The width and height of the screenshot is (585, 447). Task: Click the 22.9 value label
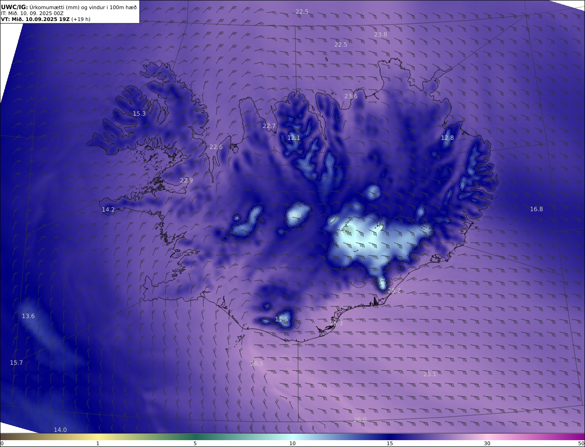coord(186,180)
